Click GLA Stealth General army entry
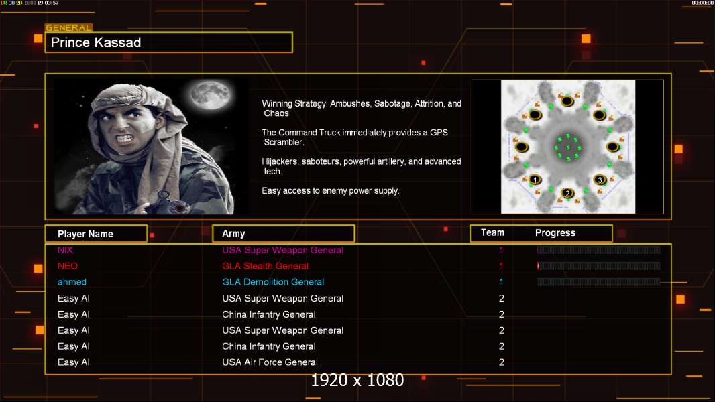715x402 pixels. pyautogui.click(x=266, y=266)
